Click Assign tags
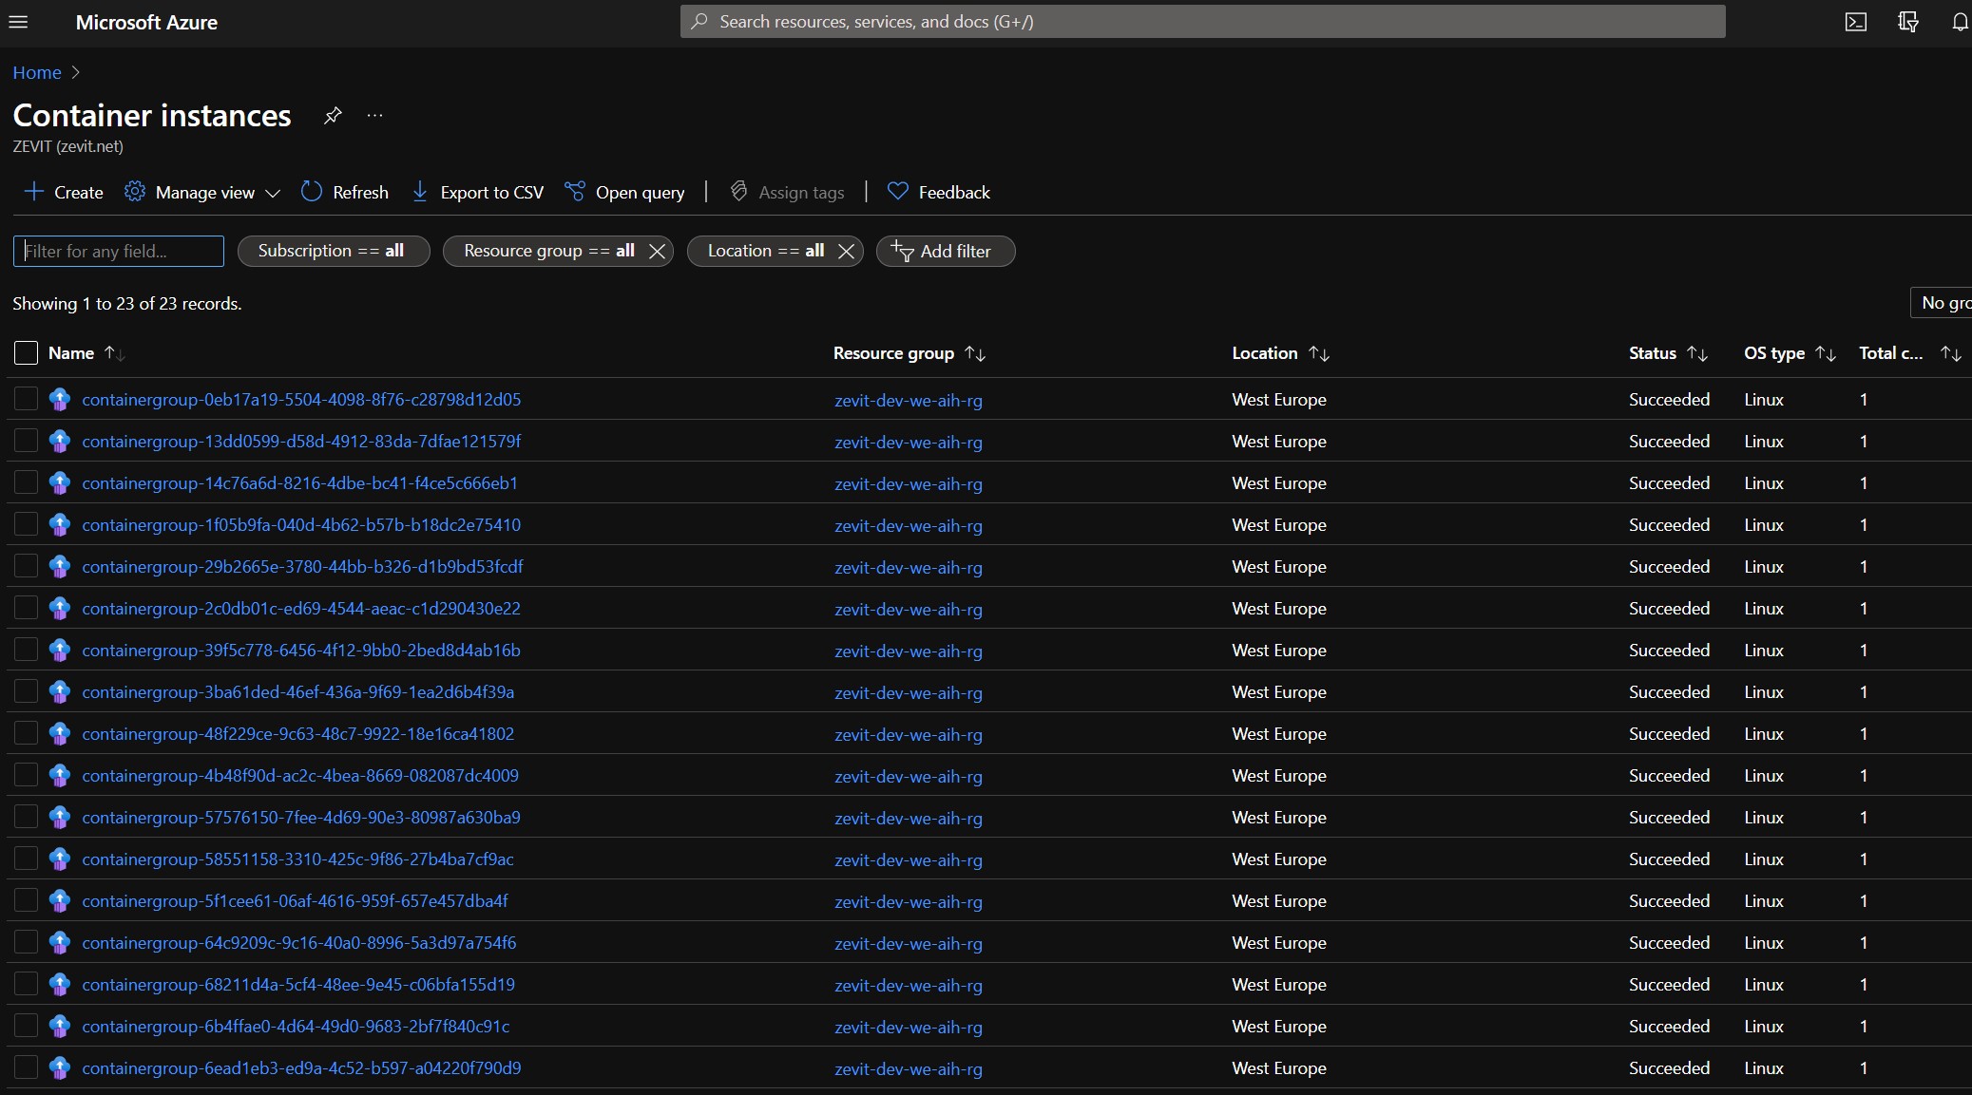The image size is (1972, 1095). click(787, 193)
